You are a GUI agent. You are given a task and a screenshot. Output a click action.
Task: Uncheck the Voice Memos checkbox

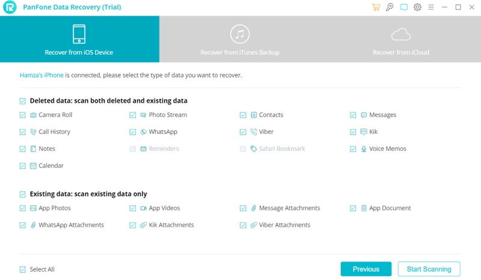tap(353, 149)
